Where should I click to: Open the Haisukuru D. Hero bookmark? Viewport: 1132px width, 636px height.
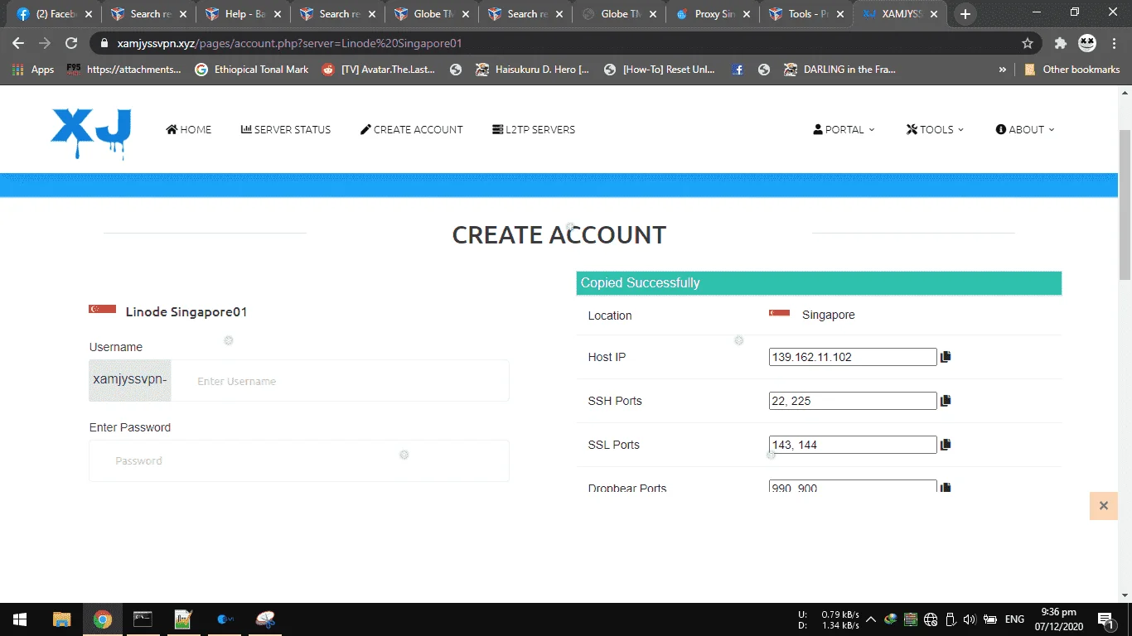click(533, 70)
